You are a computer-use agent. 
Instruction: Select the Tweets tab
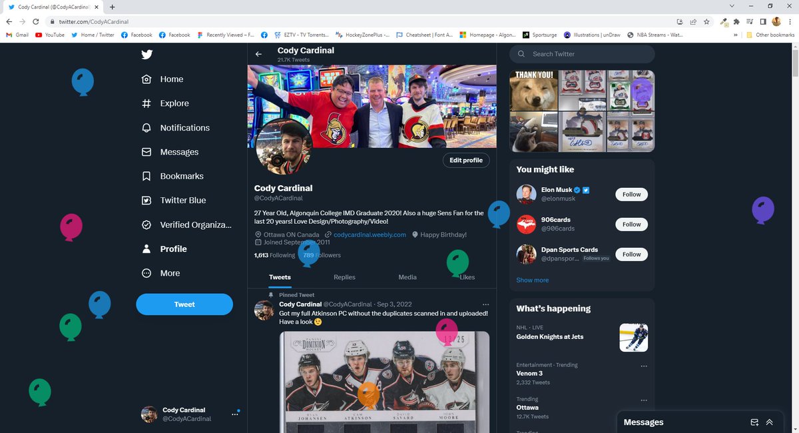pyautogui.click(x=280, y=277)
